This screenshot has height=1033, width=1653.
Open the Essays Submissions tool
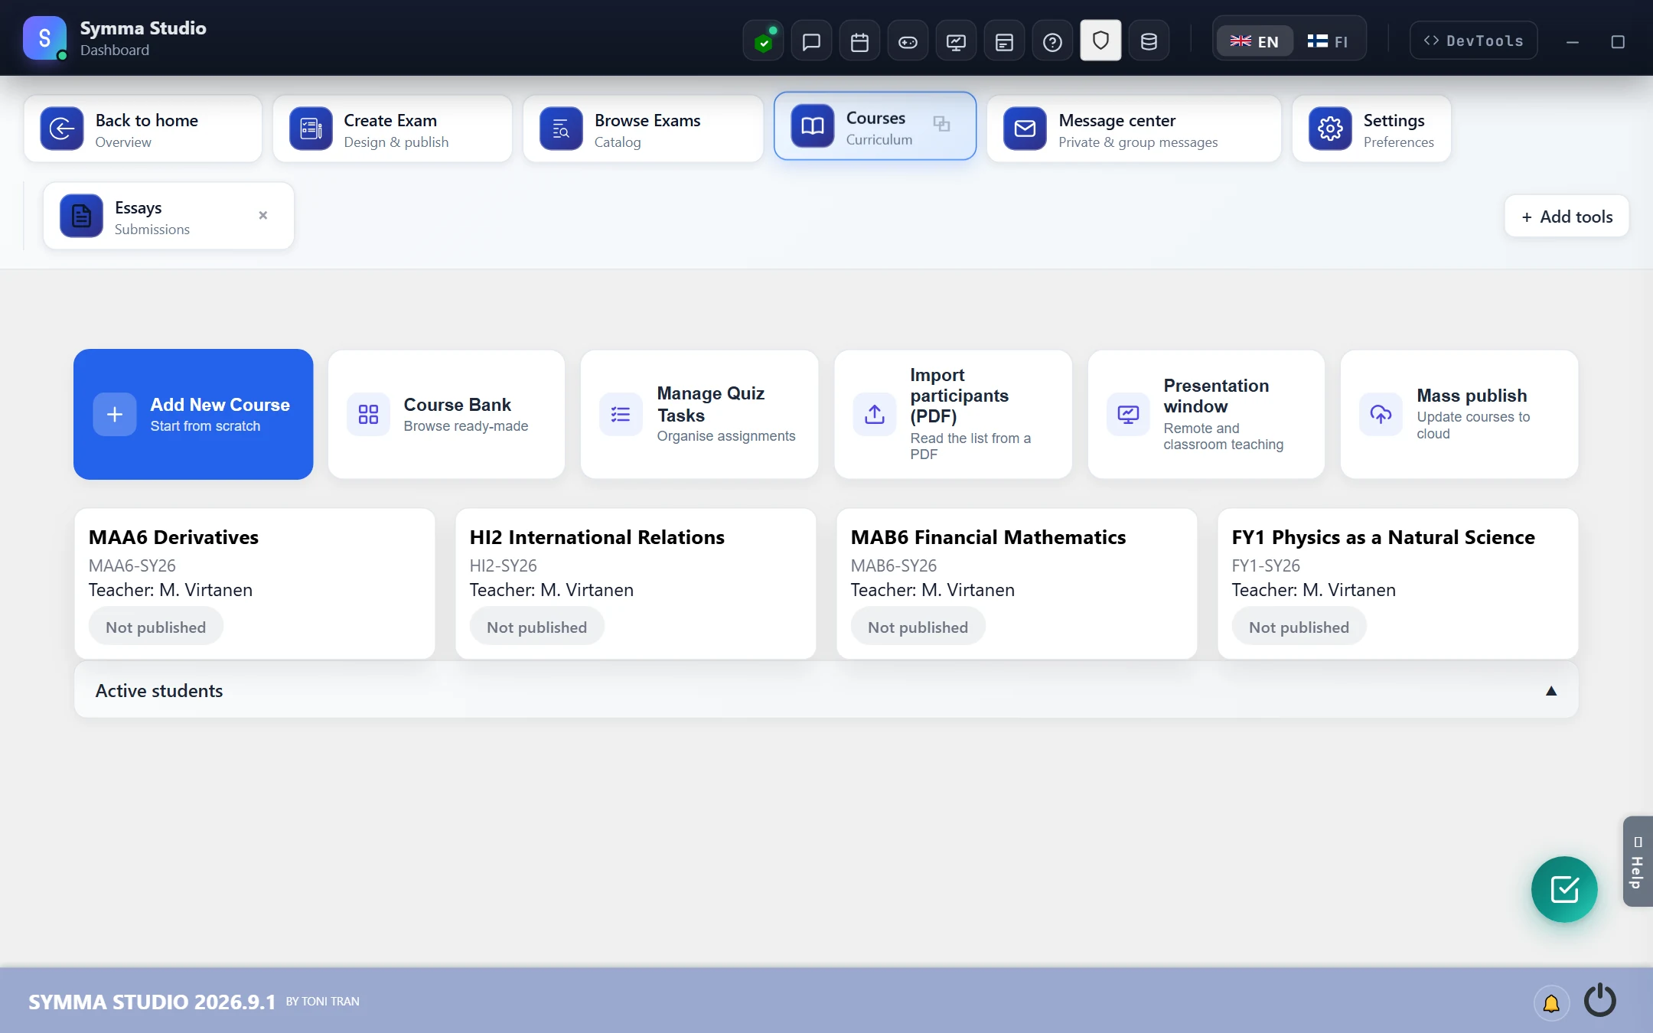point(168,217)
